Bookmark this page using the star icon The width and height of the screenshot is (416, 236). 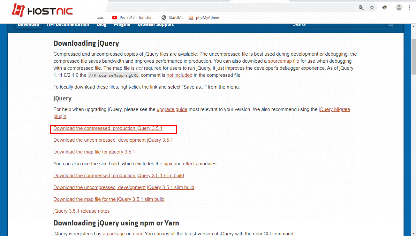click(x=372, y=7)
